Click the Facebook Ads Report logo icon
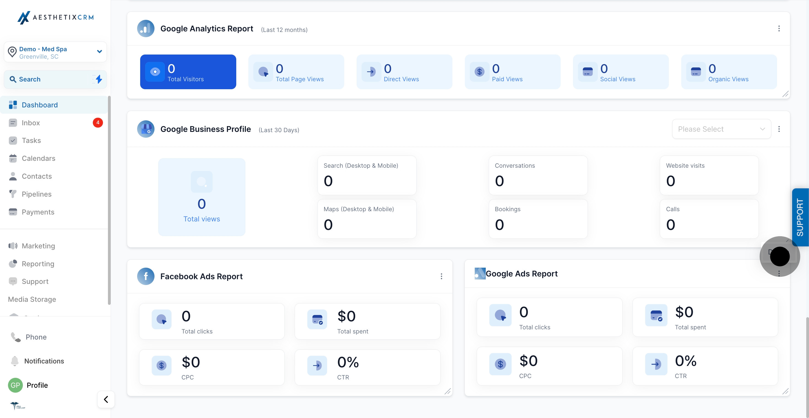Screen dimensions: 809x418 point(146,276)
